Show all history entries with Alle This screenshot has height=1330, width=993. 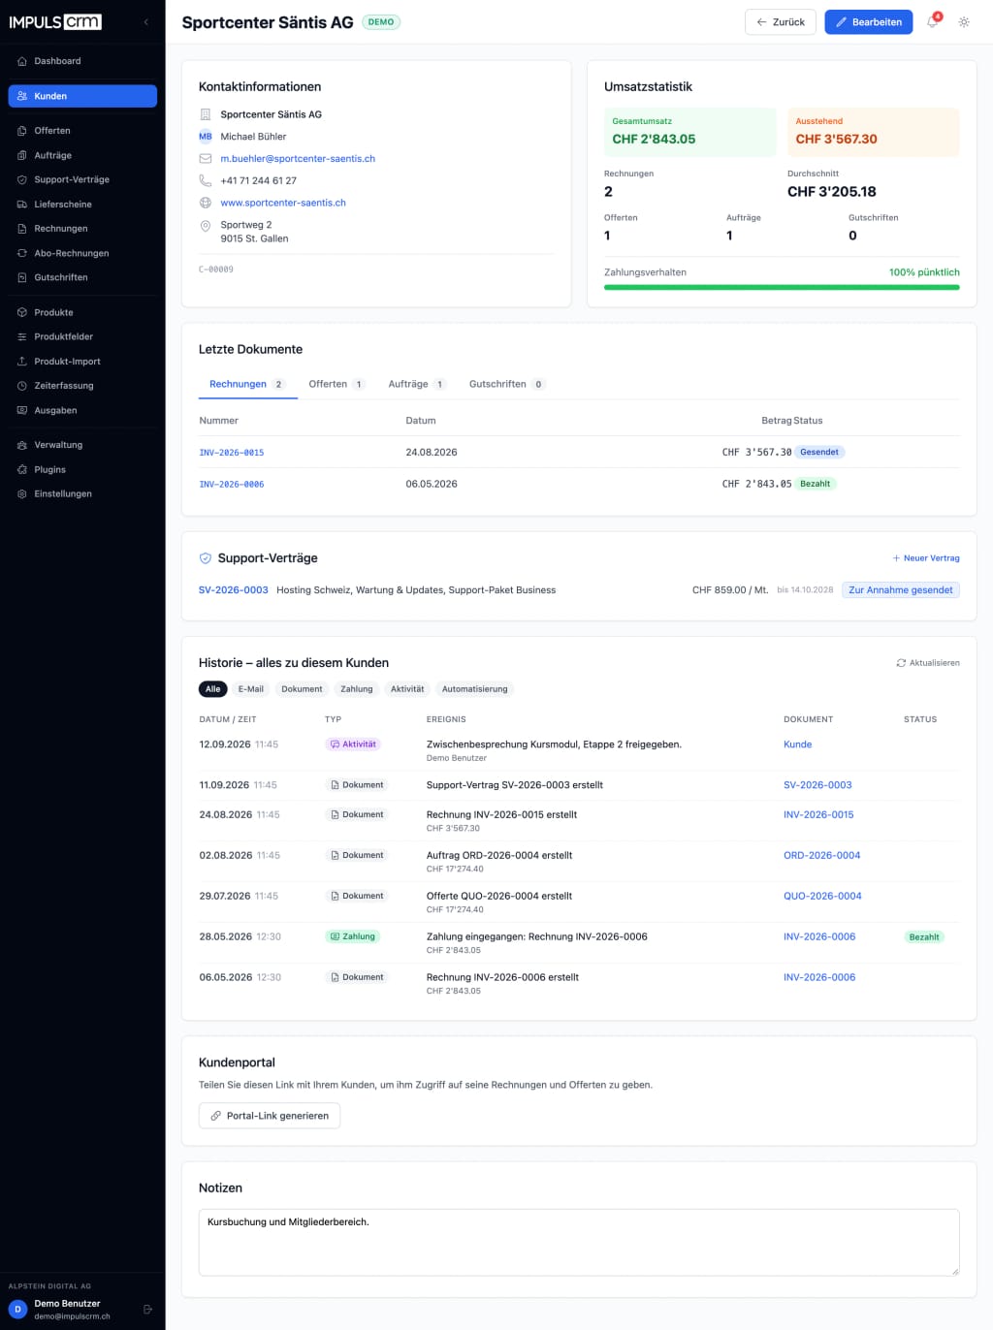[213, 689]
